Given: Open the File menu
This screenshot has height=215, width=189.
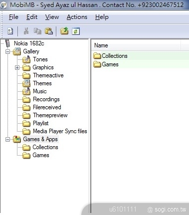Looking at the screenshot, I should 13,17.
